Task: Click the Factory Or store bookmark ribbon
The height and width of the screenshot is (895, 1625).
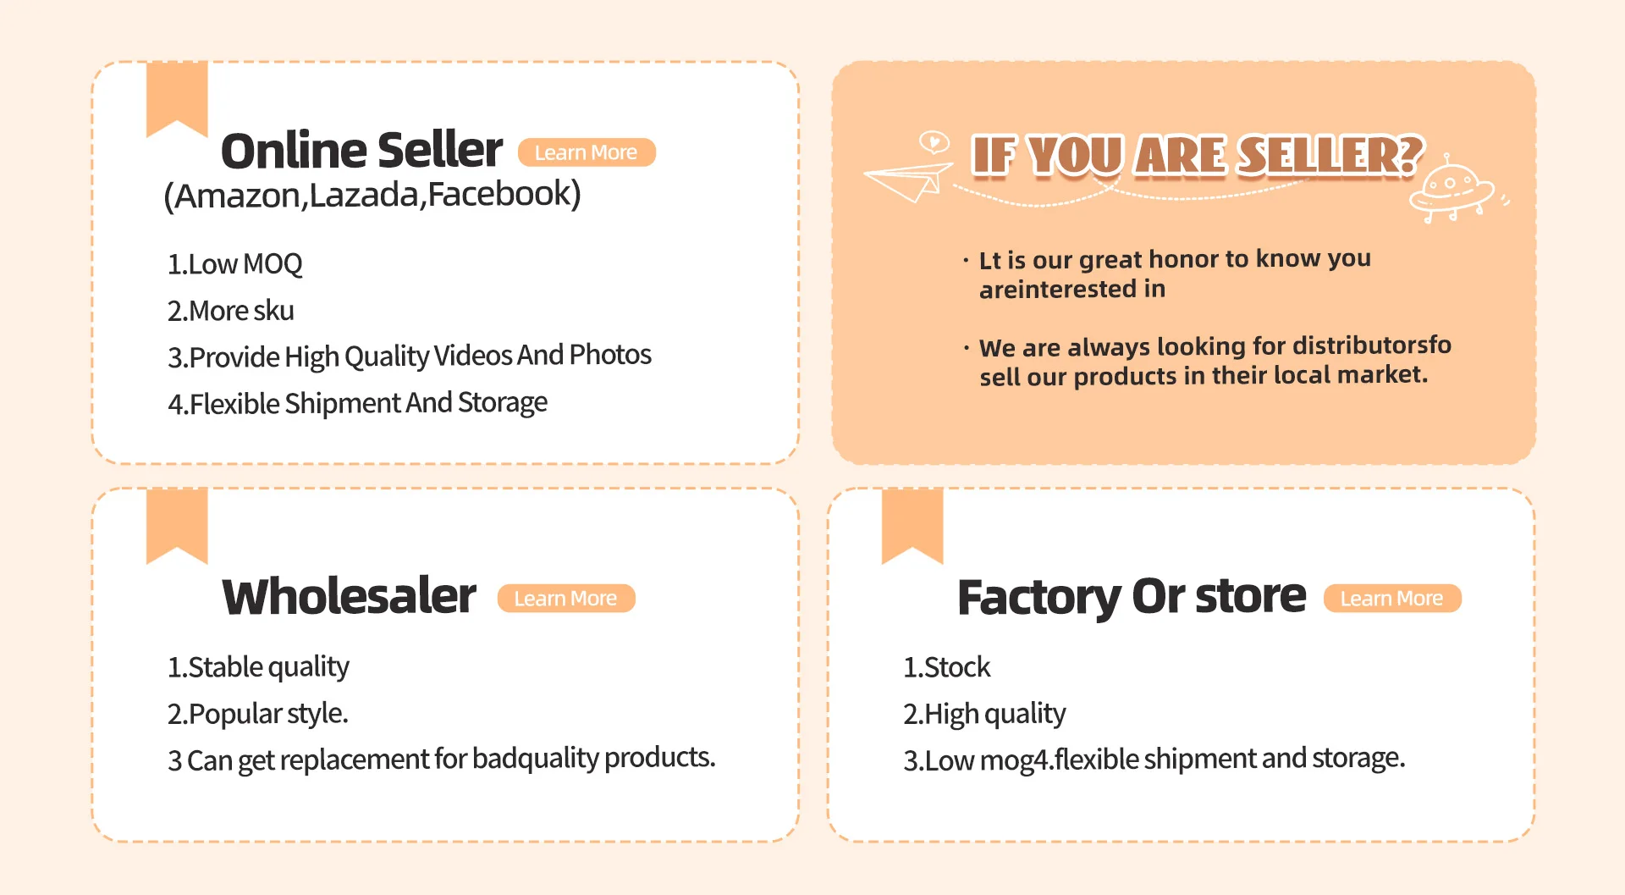Action: point(912,524)
